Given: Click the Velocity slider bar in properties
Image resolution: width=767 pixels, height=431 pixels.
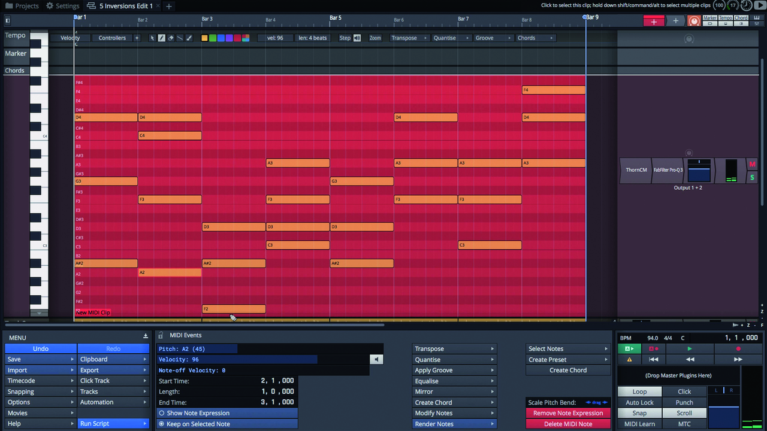Looking at the screenshot, I should (262, 359).
